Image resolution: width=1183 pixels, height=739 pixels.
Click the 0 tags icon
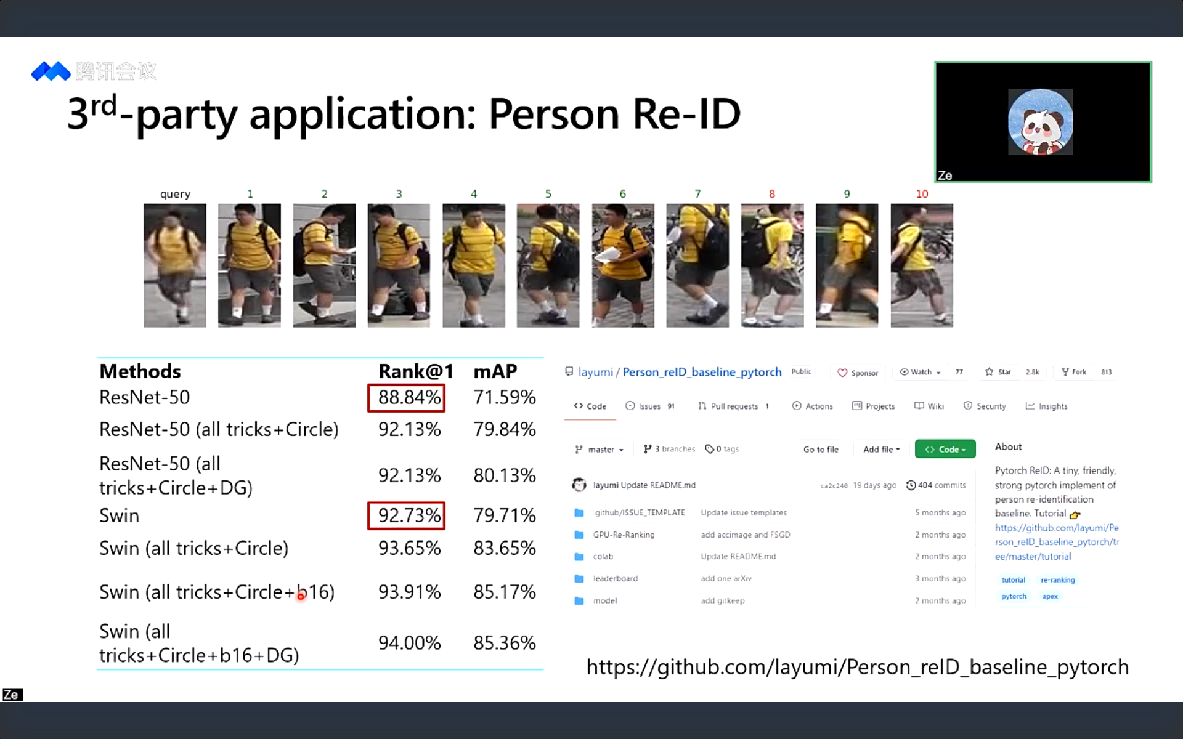click(710, 449)
